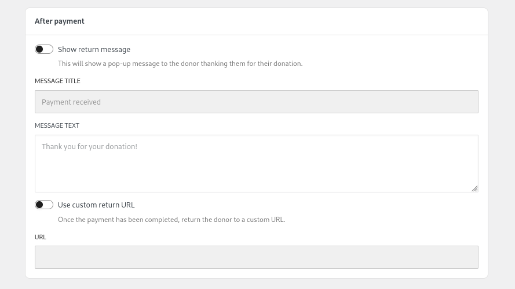Click the "Show return message" label text
The height and width of the screenshot is (289, 515).
coord(94,50)
